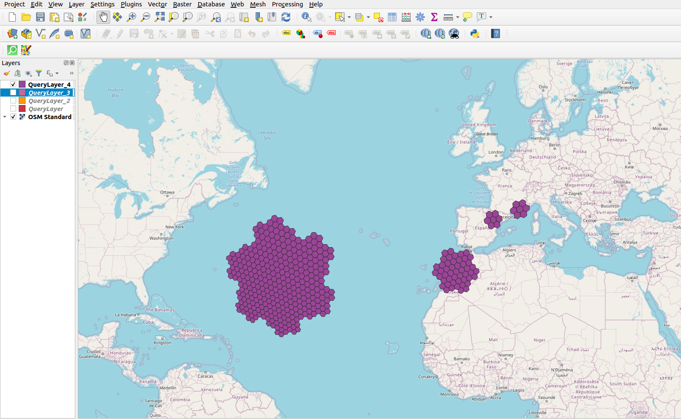Open the Database menu
681x419 pixels.
[211, 4]
